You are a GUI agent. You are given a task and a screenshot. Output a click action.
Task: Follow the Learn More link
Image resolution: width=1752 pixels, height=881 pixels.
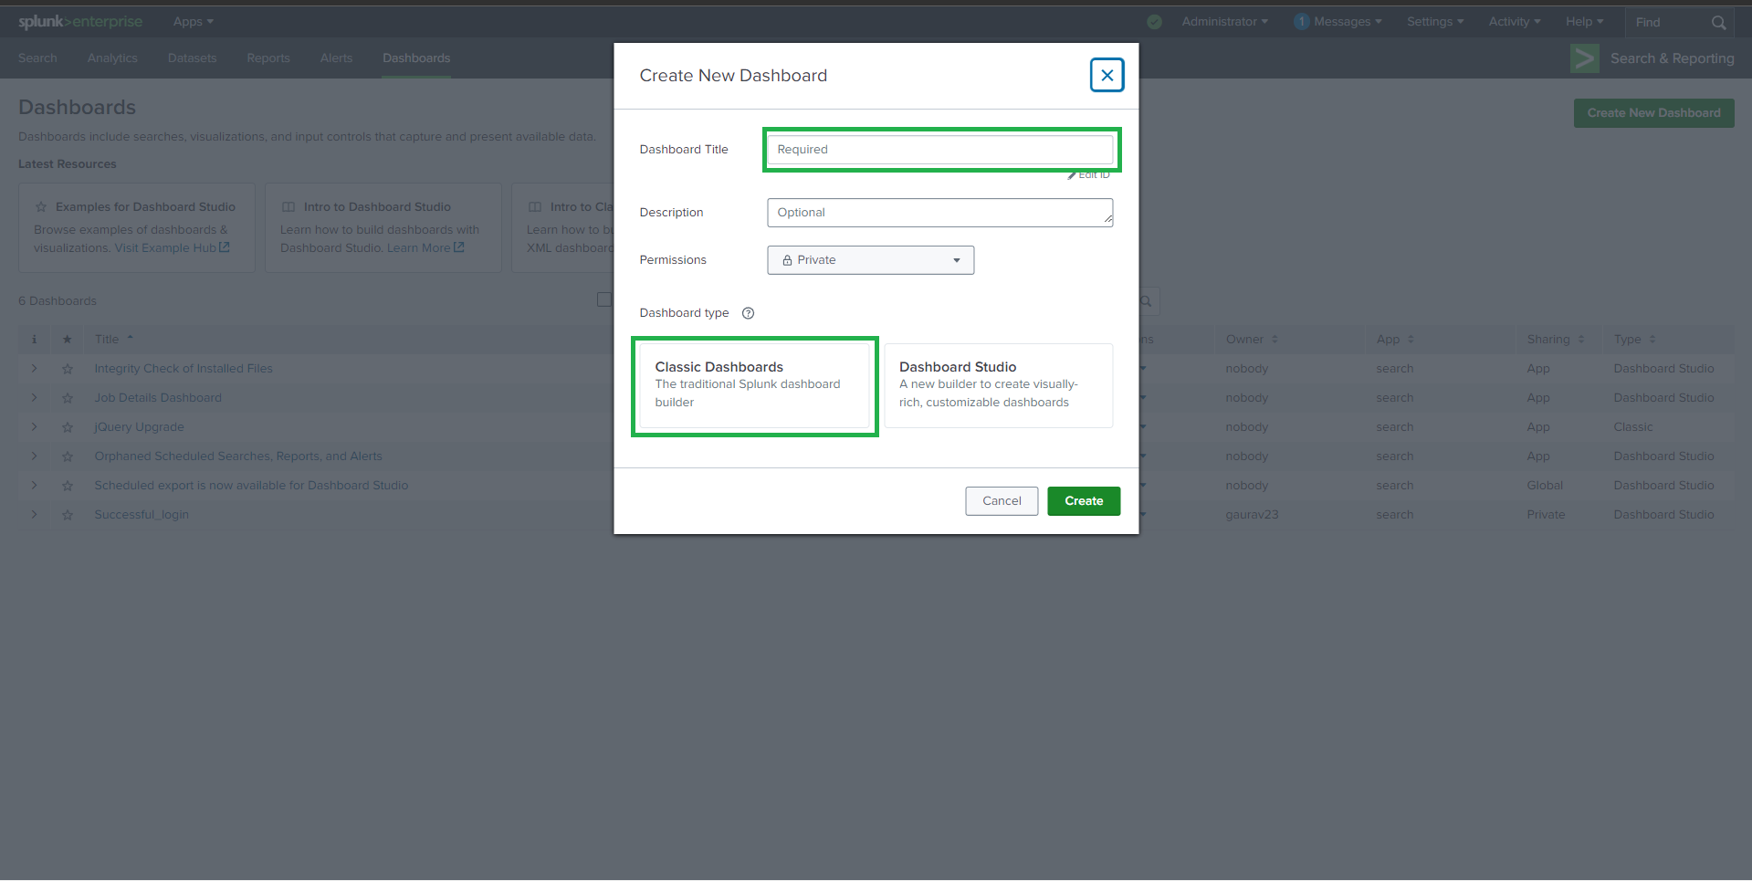tap(418, 248)
